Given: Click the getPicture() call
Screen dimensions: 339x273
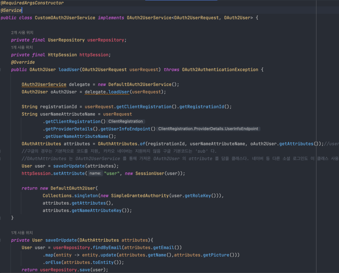Looking at the screenshot, I should (x=218, y=255).
